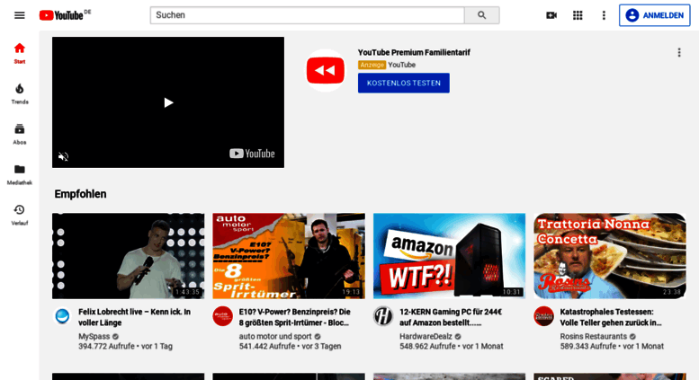Click 541.442 Aufrufe view count text

click(x=267, y=346)
